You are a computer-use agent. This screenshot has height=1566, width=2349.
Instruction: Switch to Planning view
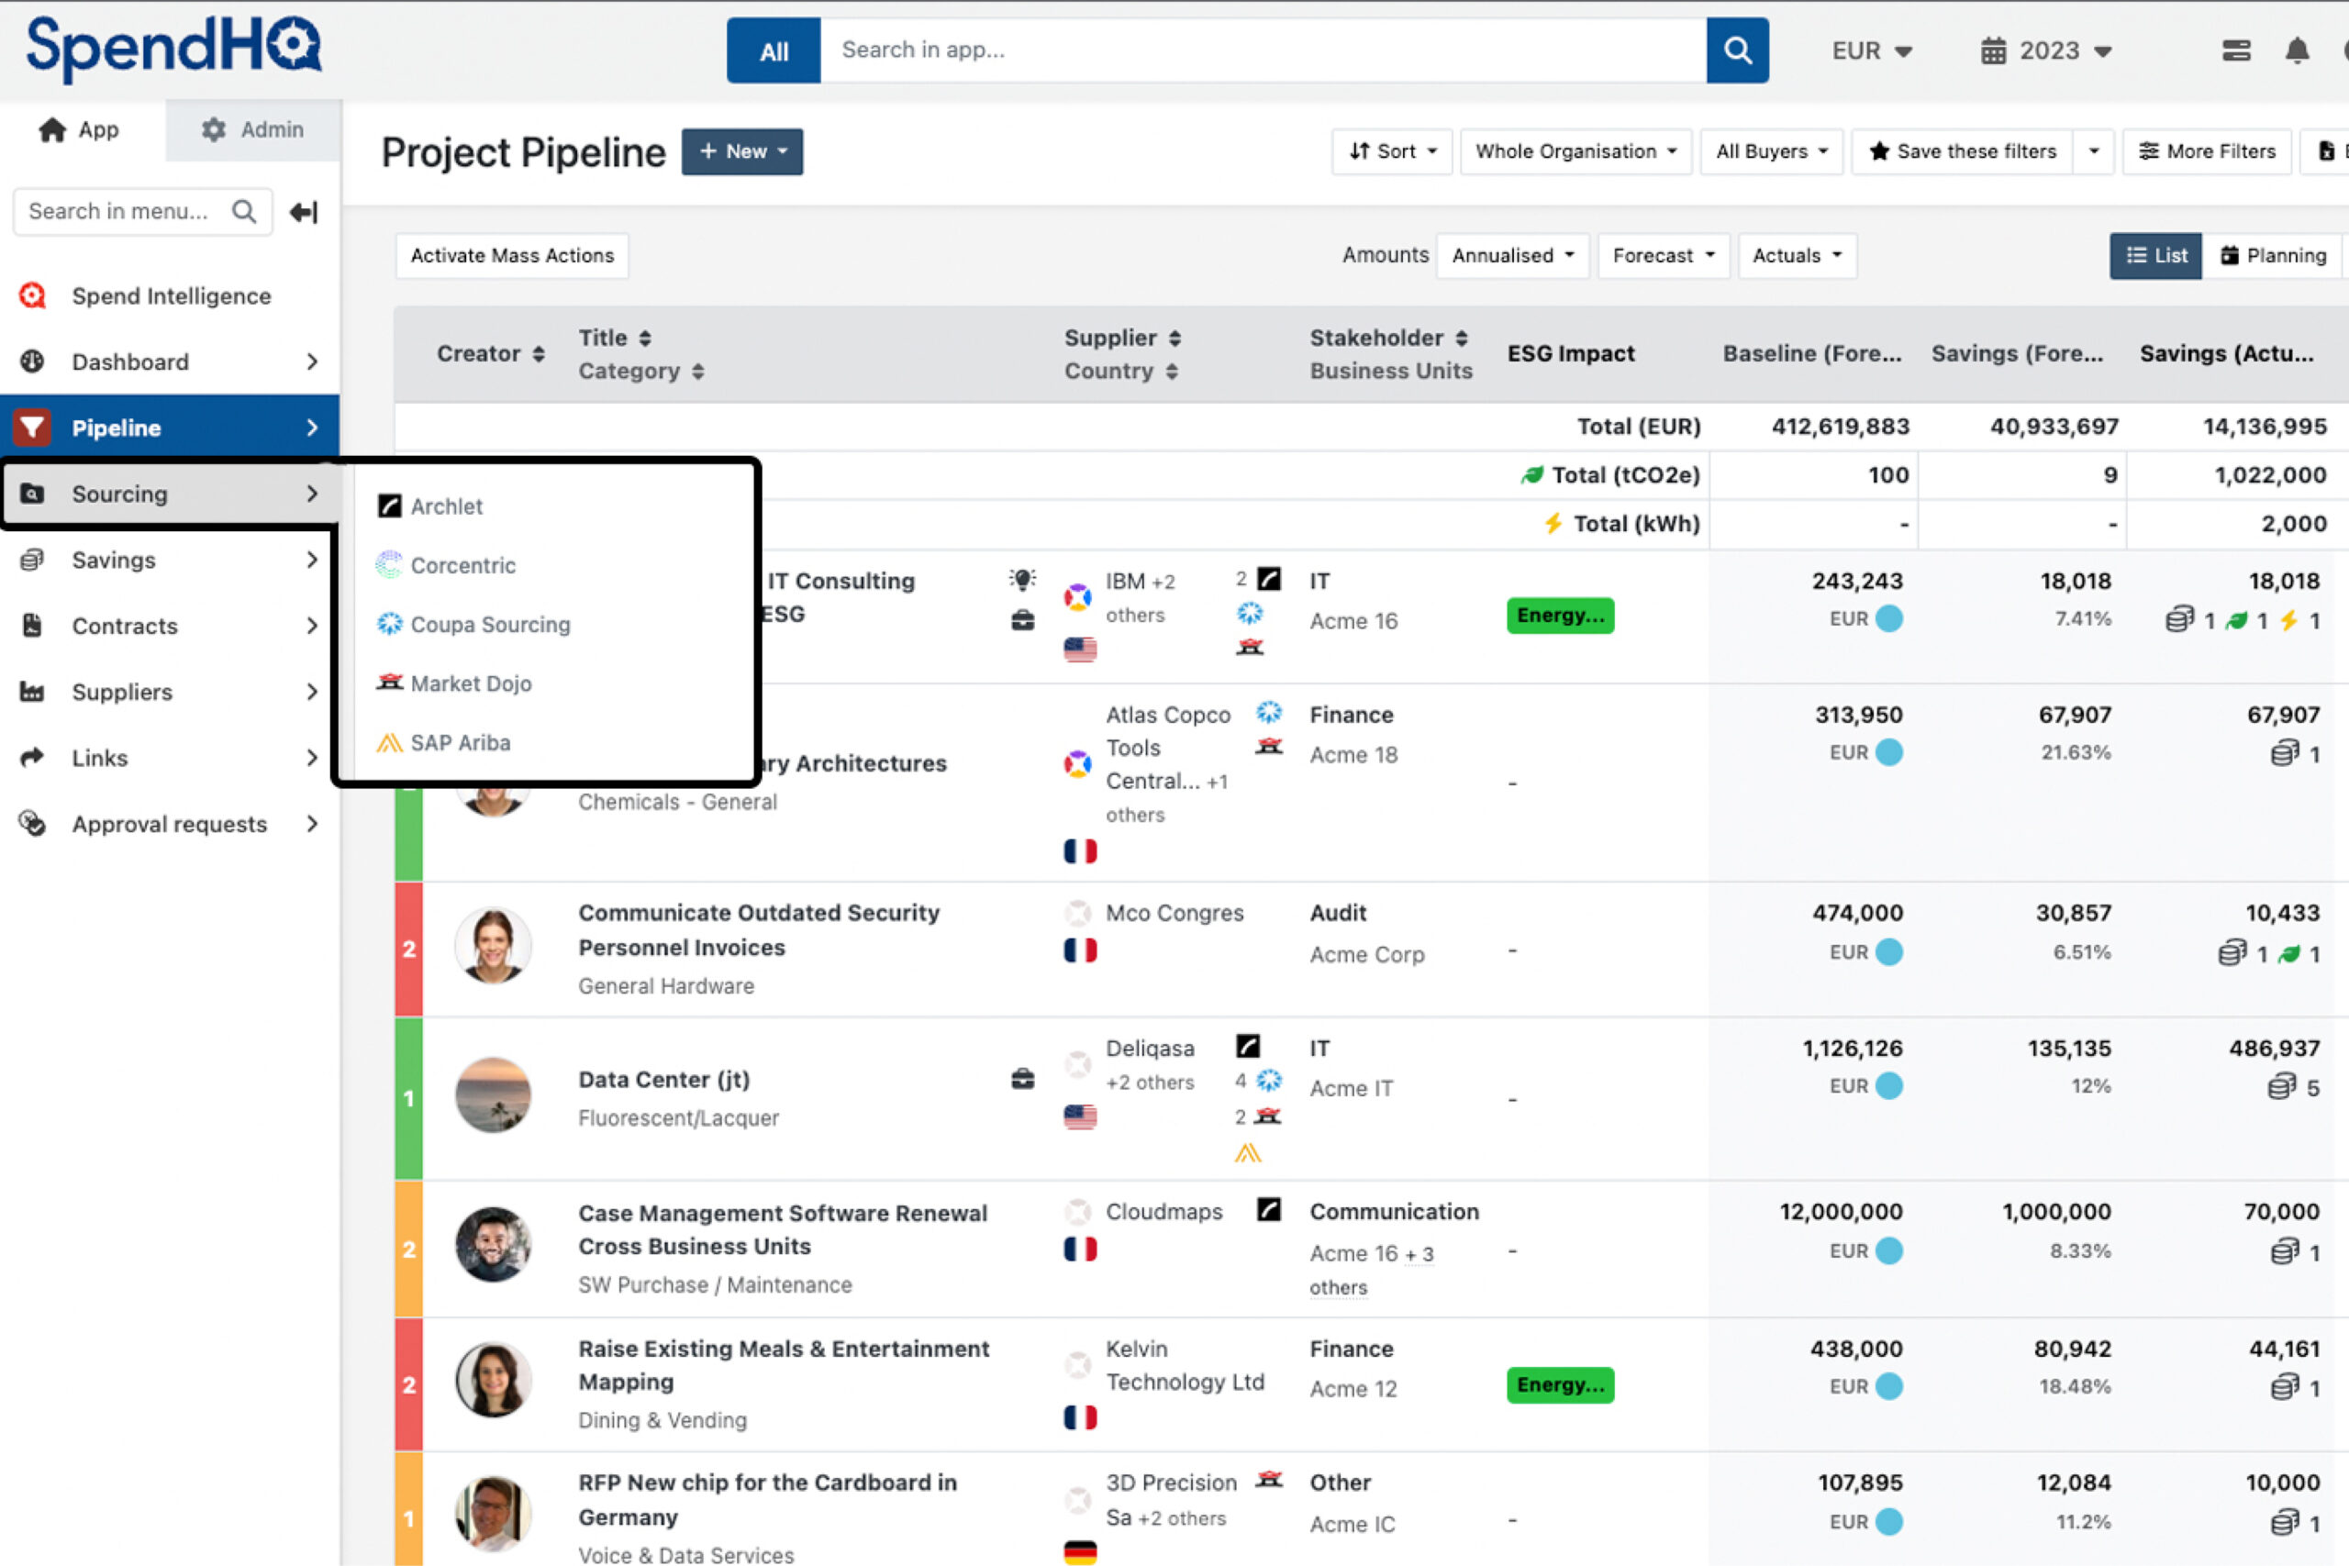tap(2273, 256)
